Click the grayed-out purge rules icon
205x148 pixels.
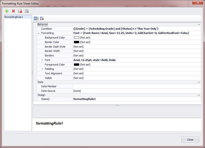[x=27, y=11]
